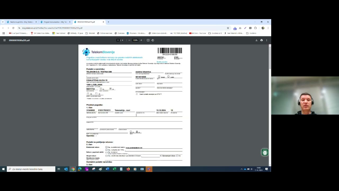Expand the last Uvoženo bookmark folder
Viewport: 339px width, 191px height.
coord(251,33)
